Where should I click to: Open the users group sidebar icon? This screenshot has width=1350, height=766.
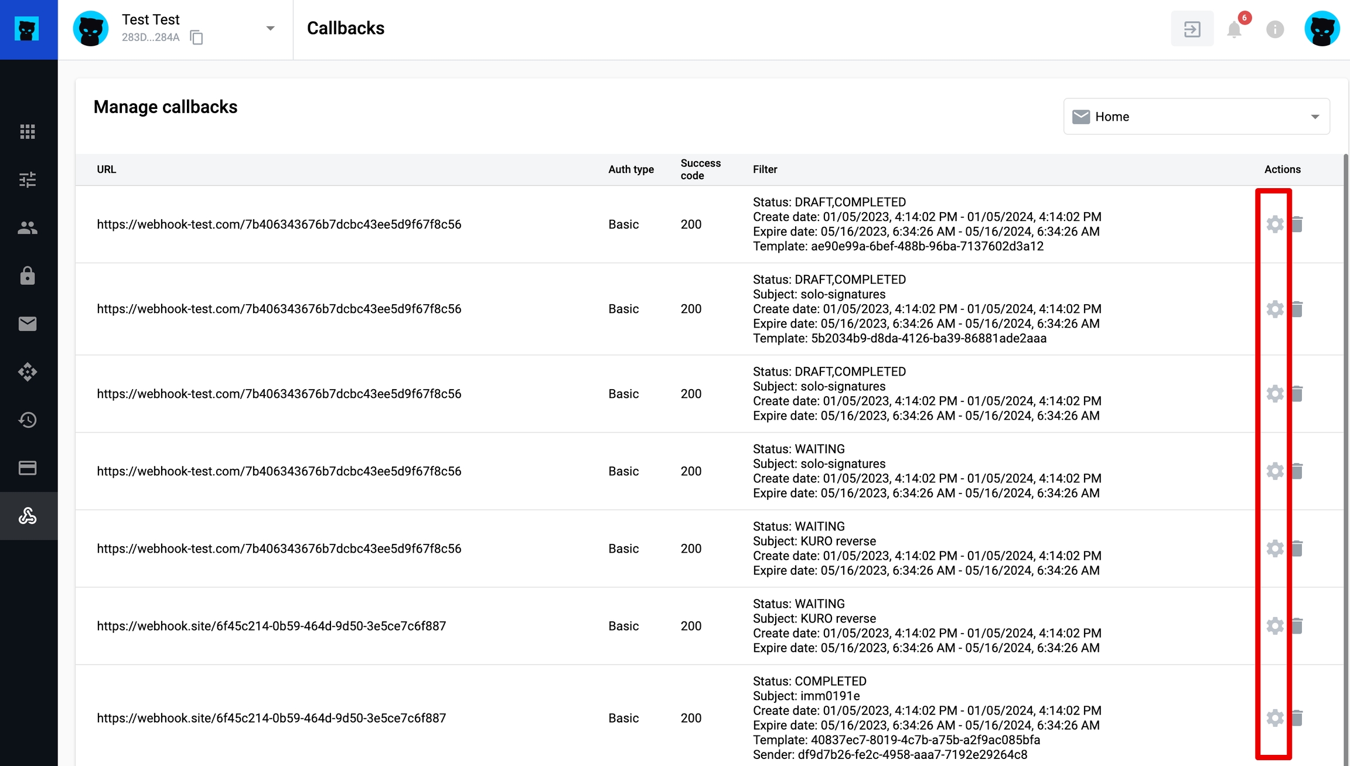pyautogui.click(x=28, y=227)
